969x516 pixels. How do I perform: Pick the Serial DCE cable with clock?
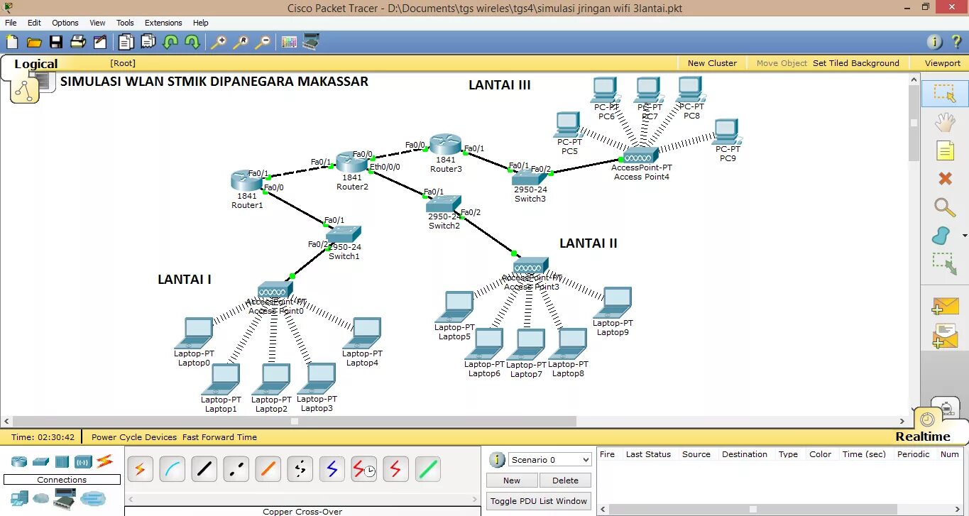pyautogui.click(x=363, y=469)
